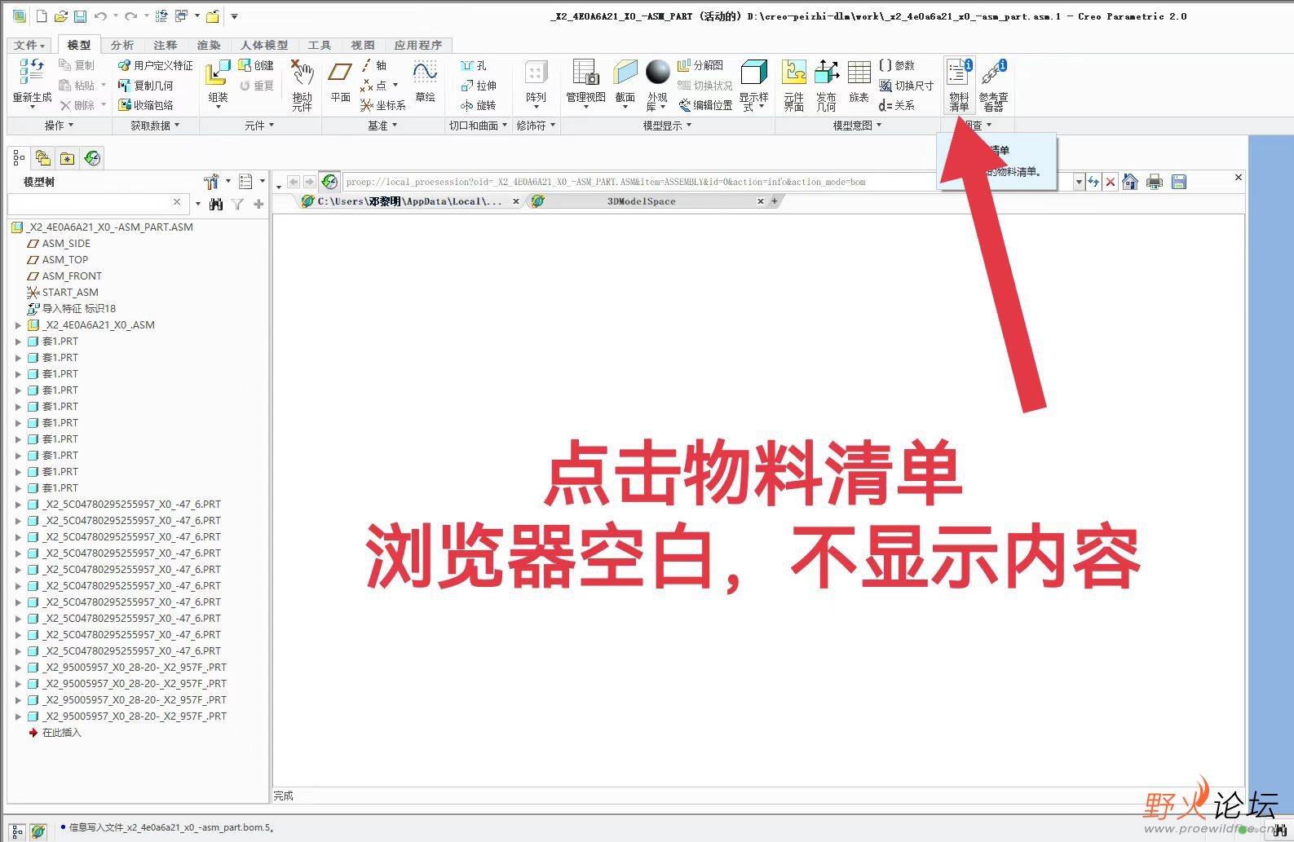Open the 分析 ribbon tab

122,45
